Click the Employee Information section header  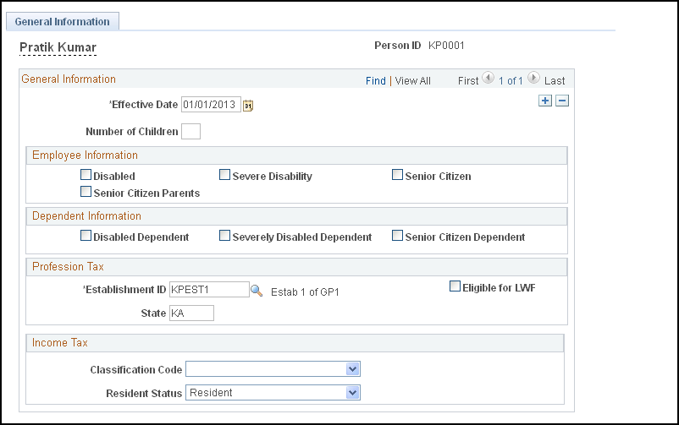(296, 155)
